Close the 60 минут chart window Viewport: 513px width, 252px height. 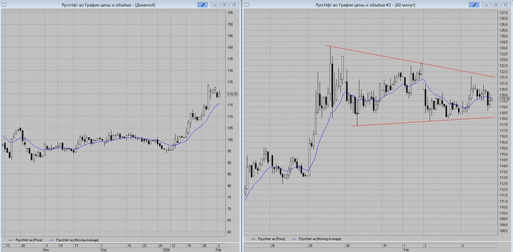click(506, 5)
